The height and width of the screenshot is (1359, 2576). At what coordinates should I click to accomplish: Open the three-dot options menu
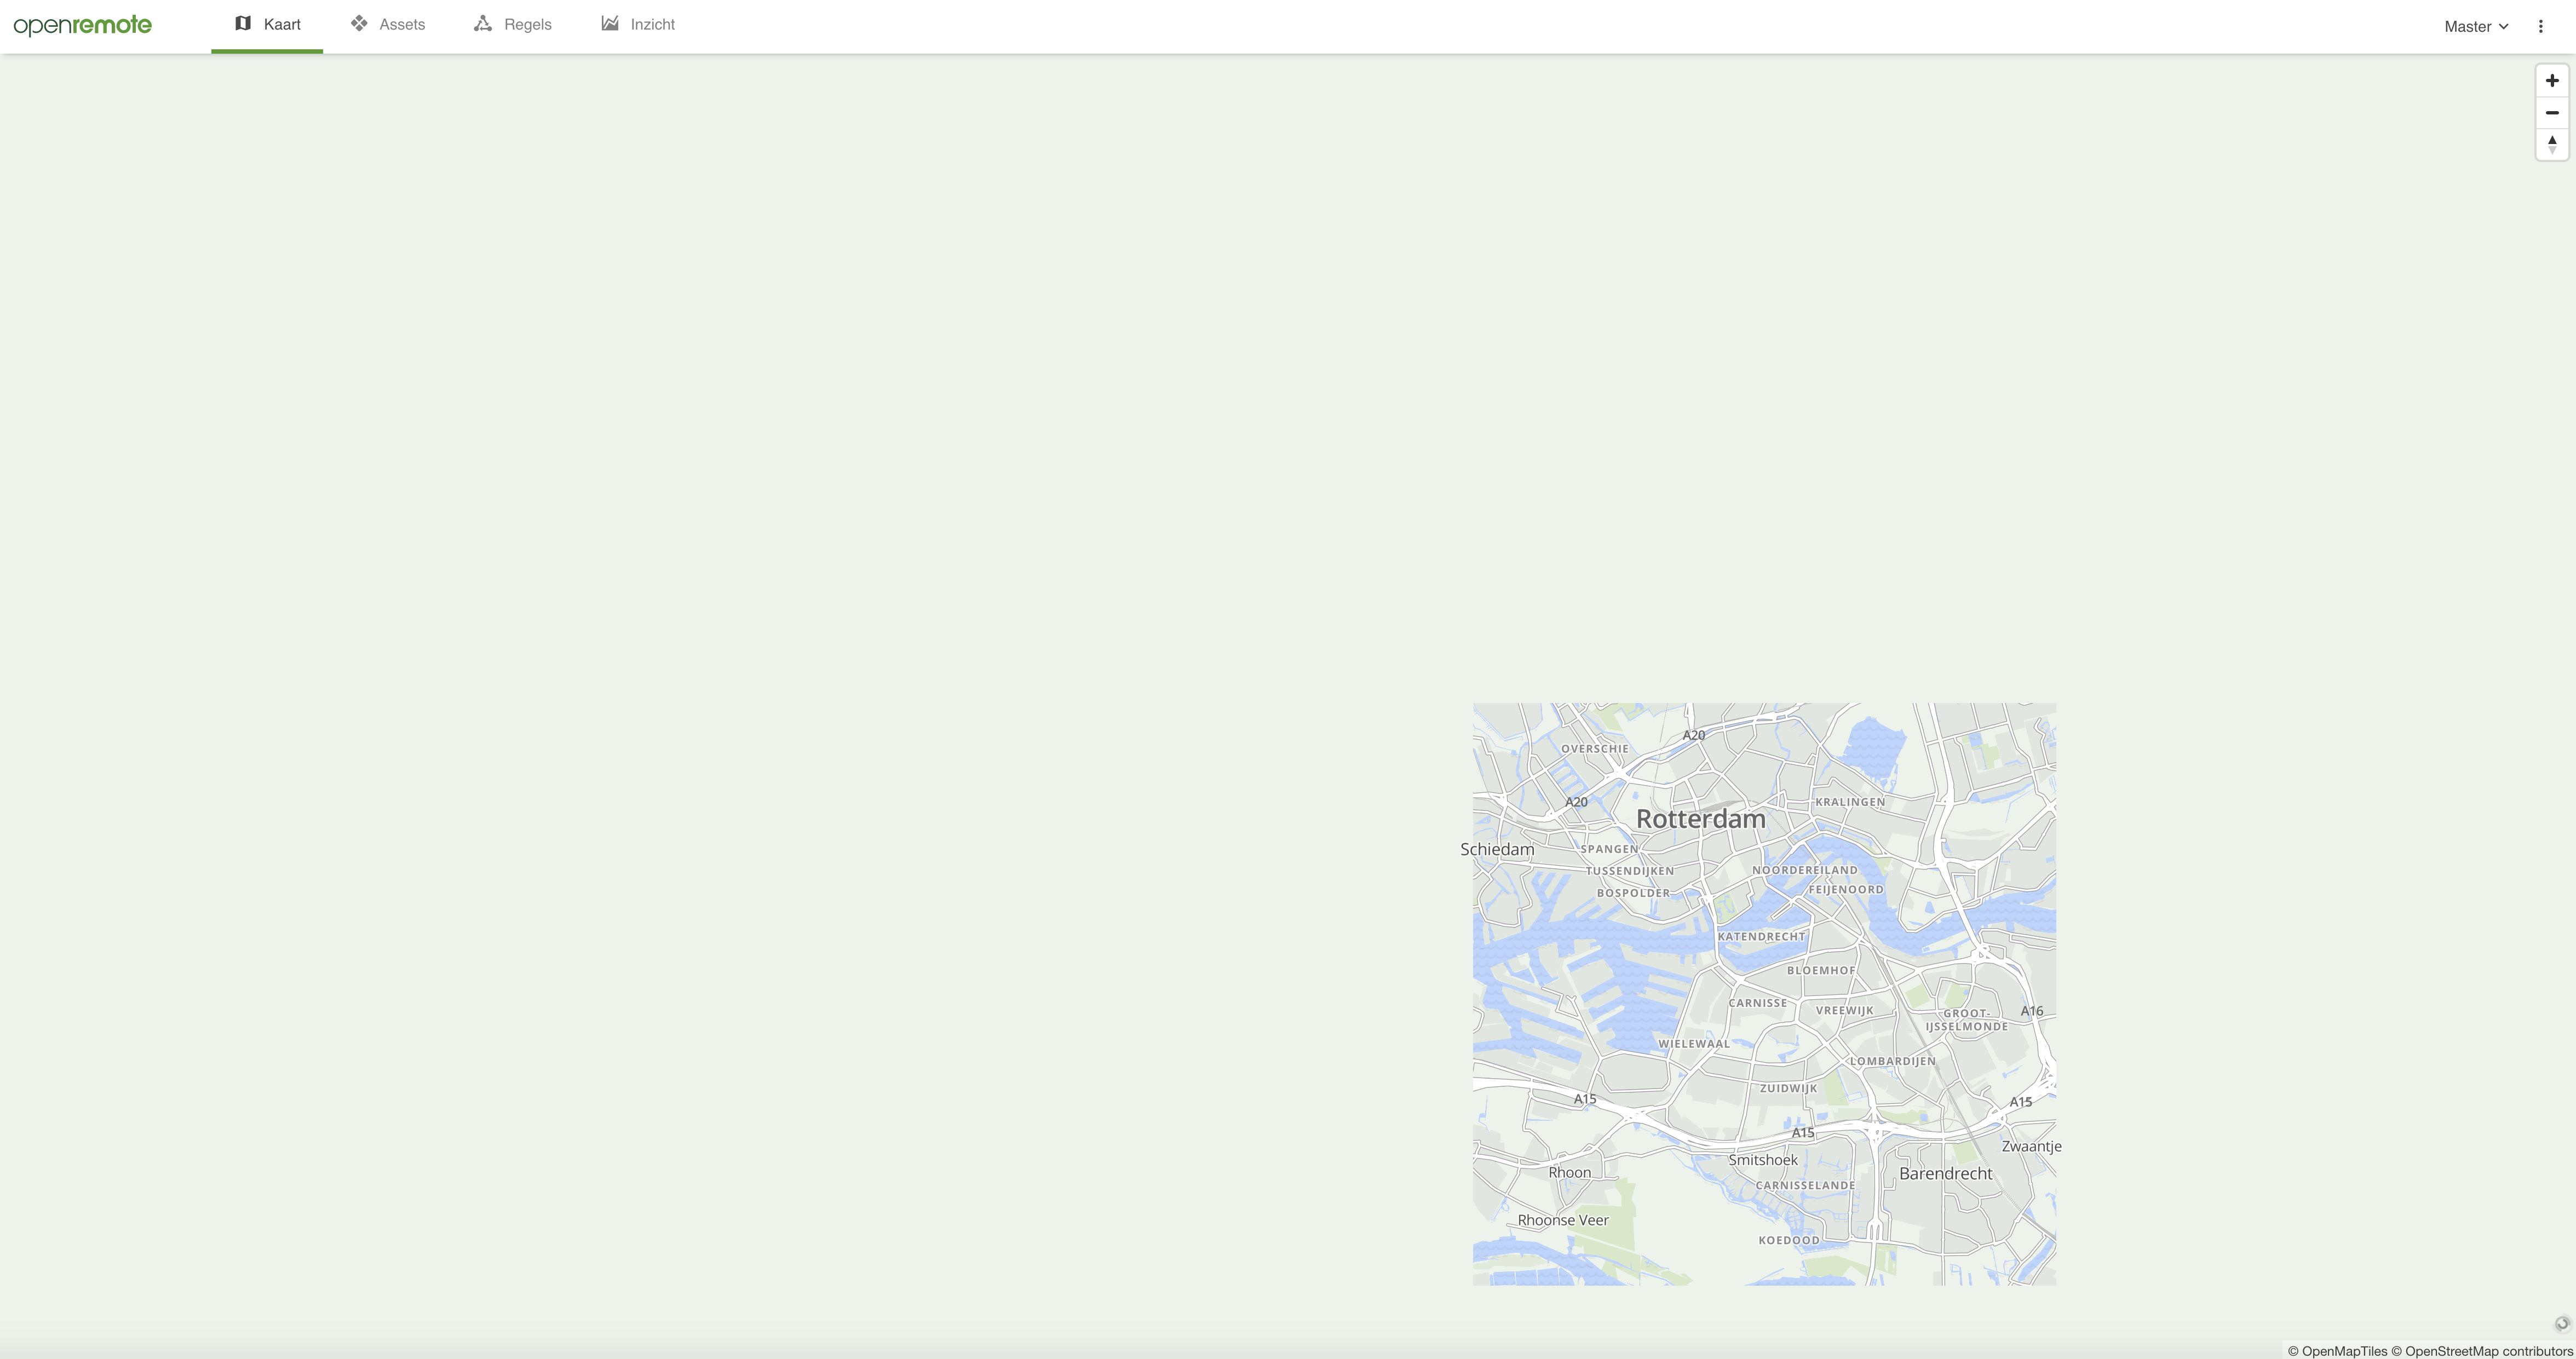coord(2540,27)
